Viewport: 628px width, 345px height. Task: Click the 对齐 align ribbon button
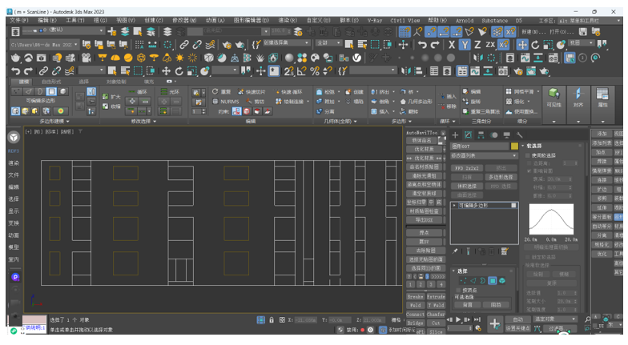click(x=578, y=98)
